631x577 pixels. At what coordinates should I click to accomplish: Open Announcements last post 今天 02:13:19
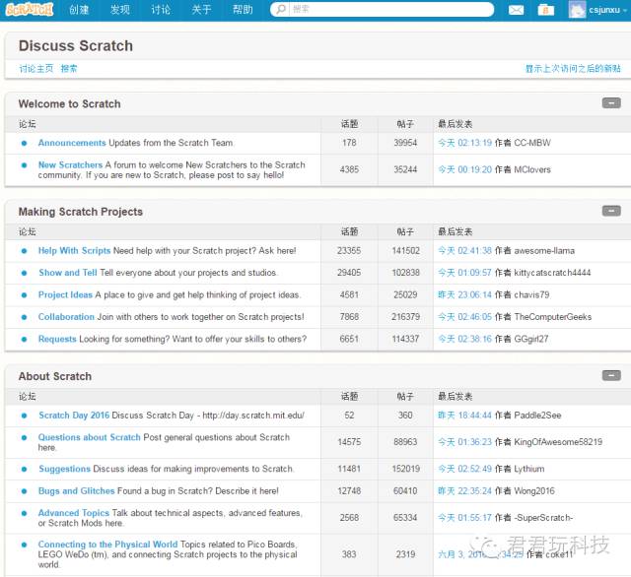tap(464, 143)
